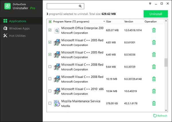Select Microsoft Visual C++ 2010 x86 name

(x=83, y=89)
